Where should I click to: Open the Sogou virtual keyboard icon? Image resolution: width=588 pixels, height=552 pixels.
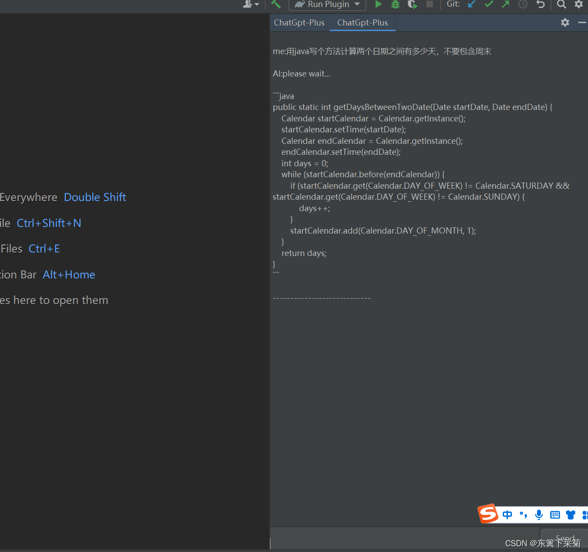555,515
